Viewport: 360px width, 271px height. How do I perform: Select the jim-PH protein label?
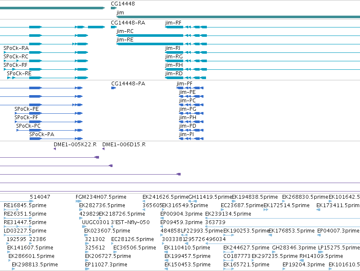(x=187, y=118)
